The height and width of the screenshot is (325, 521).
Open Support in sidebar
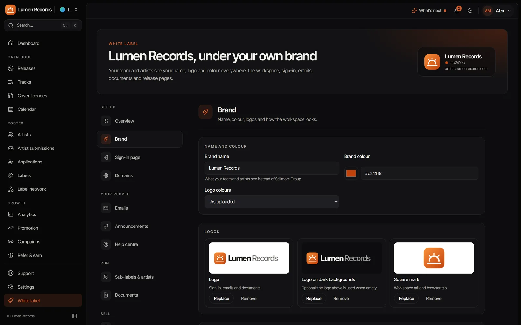pyautogui.click(x=43, y=273)
